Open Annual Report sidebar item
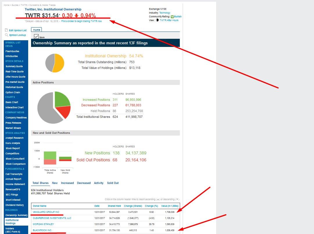Viewport: 314px width, 234px height. click(13, 179)
